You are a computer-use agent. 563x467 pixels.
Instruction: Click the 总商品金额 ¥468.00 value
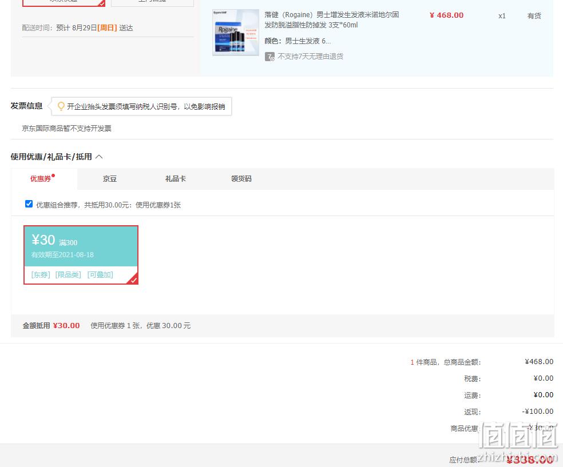(539, 362)
